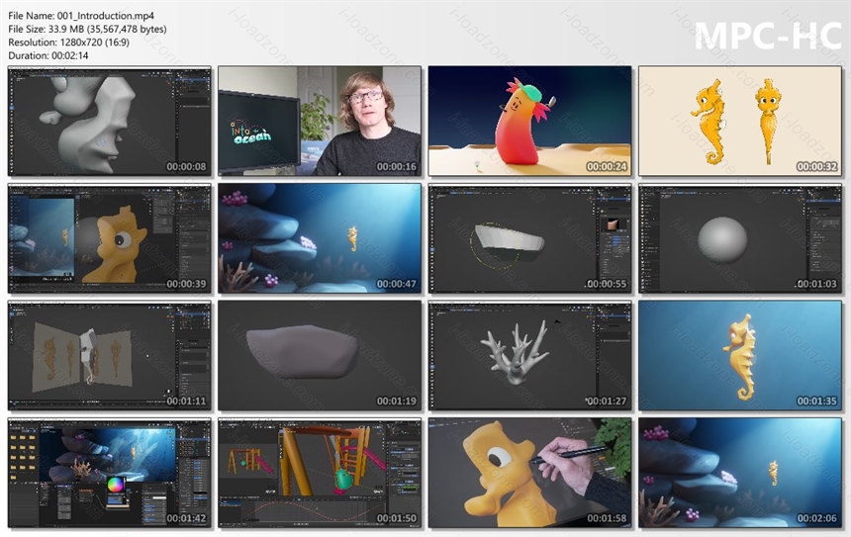The height and width of the screenshot is (537, 851).
Task: Open the 00:00:55 low-poly rock thumbnail
Action: tap(529, 238)
